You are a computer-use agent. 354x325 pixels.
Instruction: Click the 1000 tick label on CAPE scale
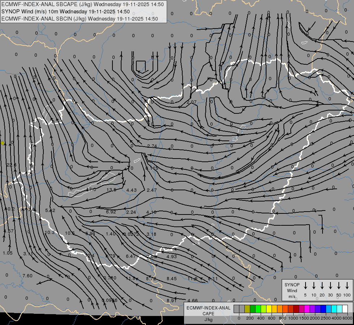(x=293, y=318)
